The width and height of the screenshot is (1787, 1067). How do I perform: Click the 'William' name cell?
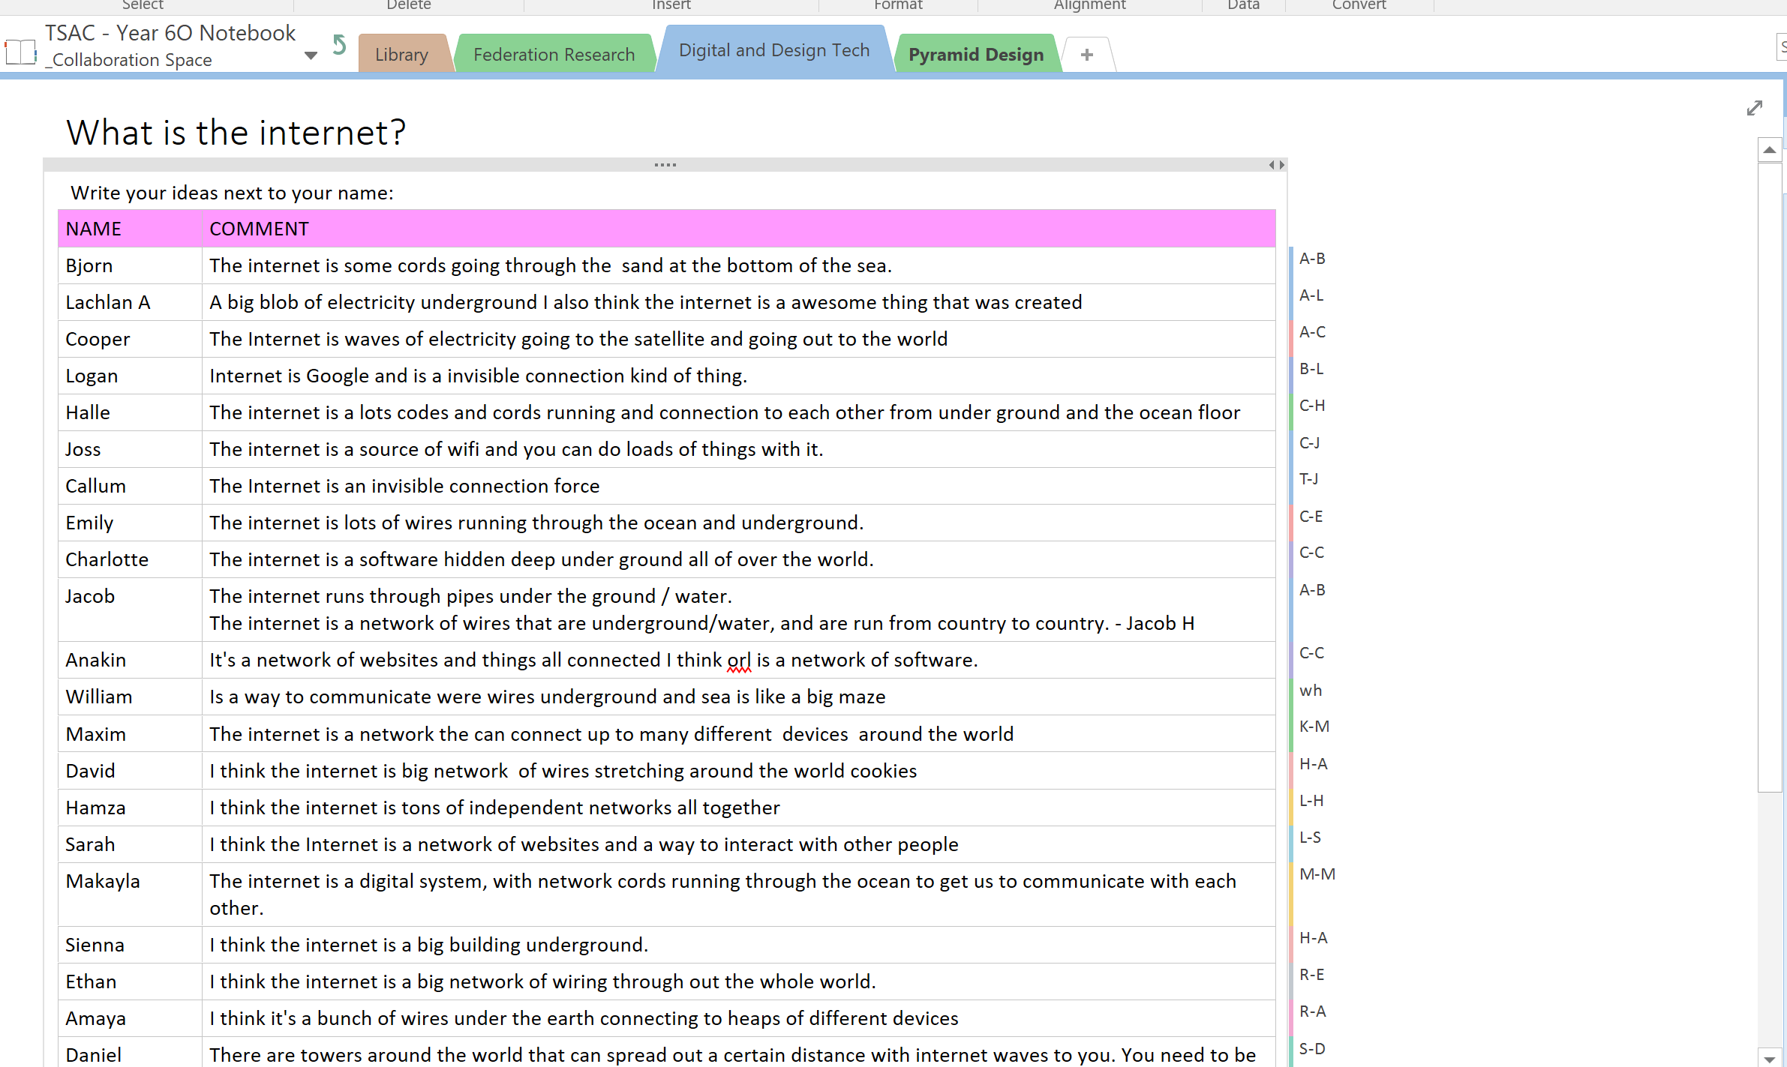click(131, 697)
